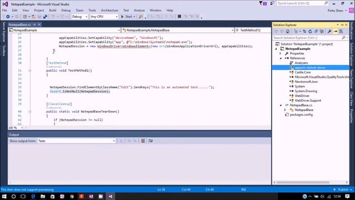Image resolution: width=355 pixels, height=200 pixels.
Task: Click the Home icon in Solution Explorer
Action: coord(287,32)
